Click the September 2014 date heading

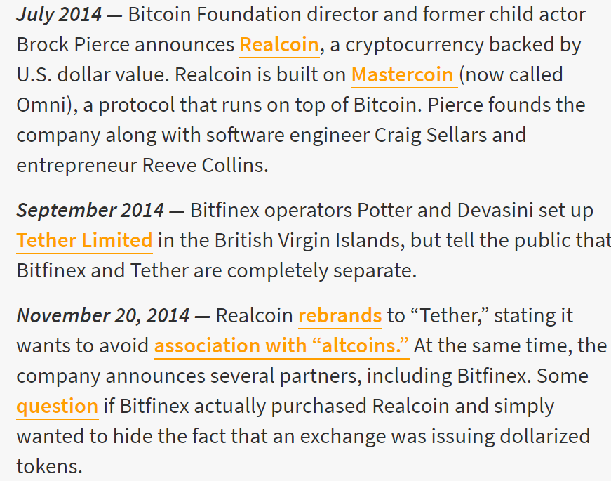coord(90,210)
